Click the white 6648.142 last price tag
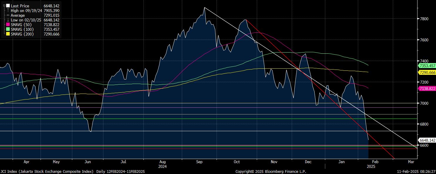 [x=426, y=140]
